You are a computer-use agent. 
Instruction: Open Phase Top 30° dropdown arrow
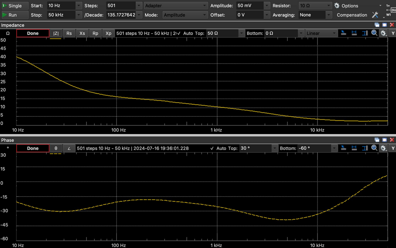coord(275,148)
